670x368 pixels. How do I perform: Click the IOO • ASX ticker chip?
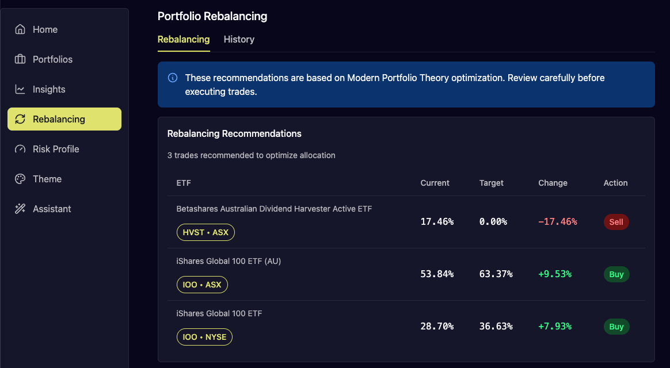(202, 285)
